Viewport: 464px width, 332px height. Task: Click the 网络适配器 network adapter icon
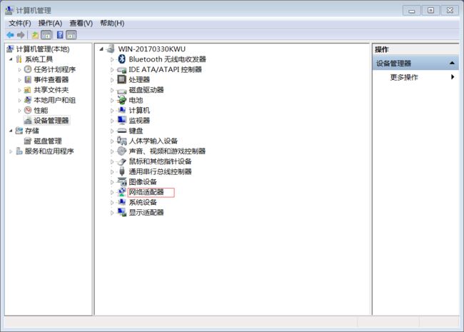pyautogui.click(x=121, y=192)
